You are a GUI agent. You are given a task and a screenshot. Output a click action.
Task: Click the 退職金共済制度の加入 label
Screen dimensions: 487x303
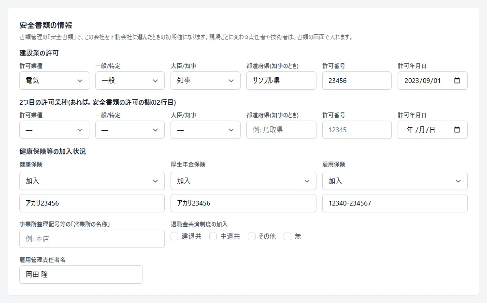[x=199, y=224]
